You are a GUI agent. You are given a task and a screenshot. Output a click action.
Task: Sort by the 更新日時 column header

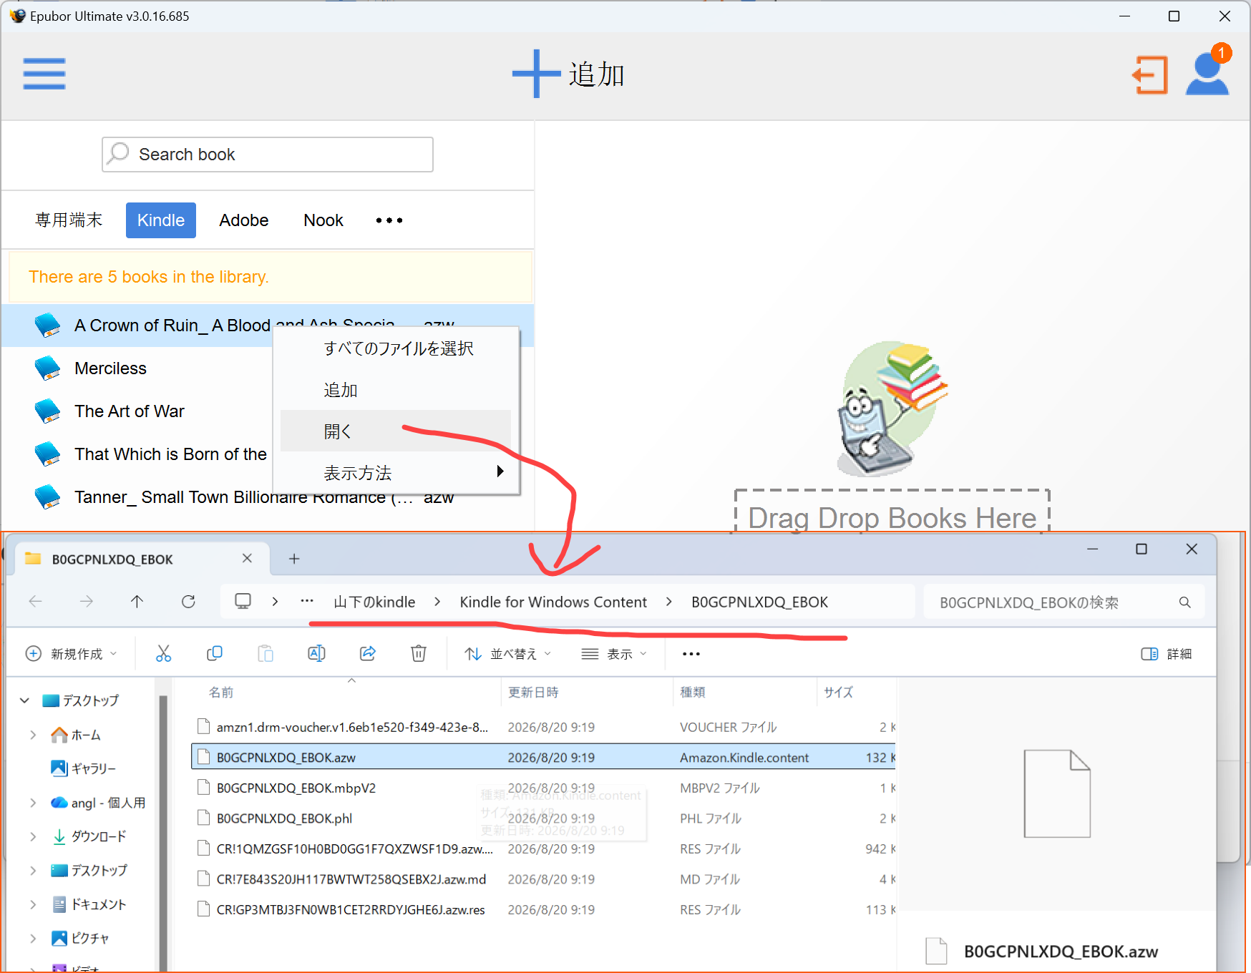pos(533,693)
